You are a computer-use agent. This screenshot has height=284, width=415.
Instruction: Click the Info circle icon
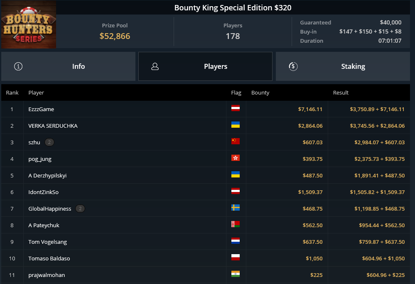[18, 66]
